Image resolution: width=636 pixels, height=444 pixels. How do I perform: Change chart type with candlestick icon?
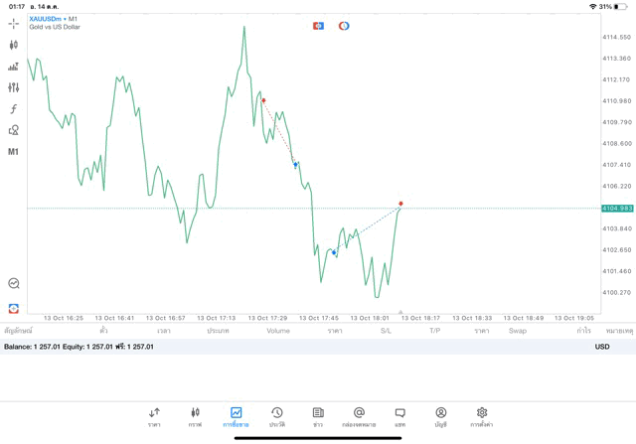tap(14, 45)
